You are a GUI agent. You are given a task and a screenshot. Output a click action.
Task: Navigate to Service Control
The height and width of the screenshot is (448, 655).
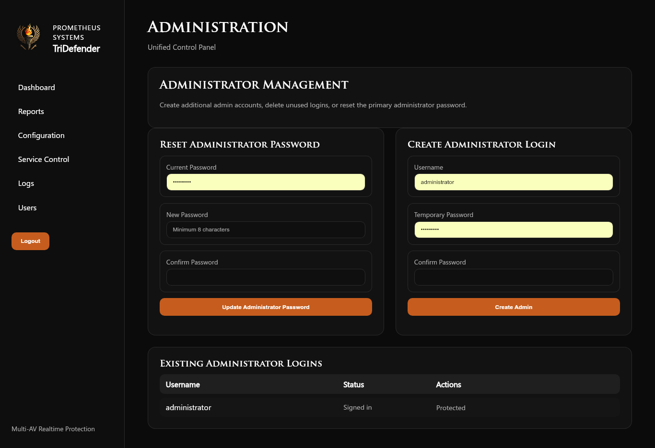coord(44,160)
